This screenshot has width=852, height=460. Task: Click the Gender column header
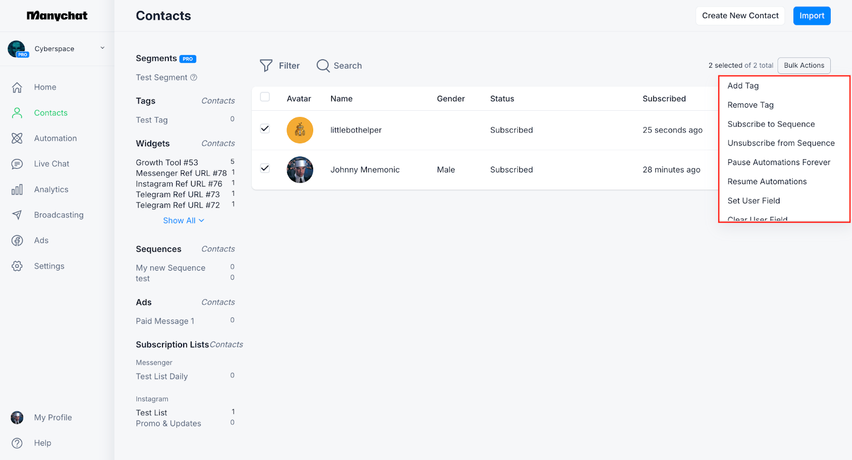click(x=450, y=98)
